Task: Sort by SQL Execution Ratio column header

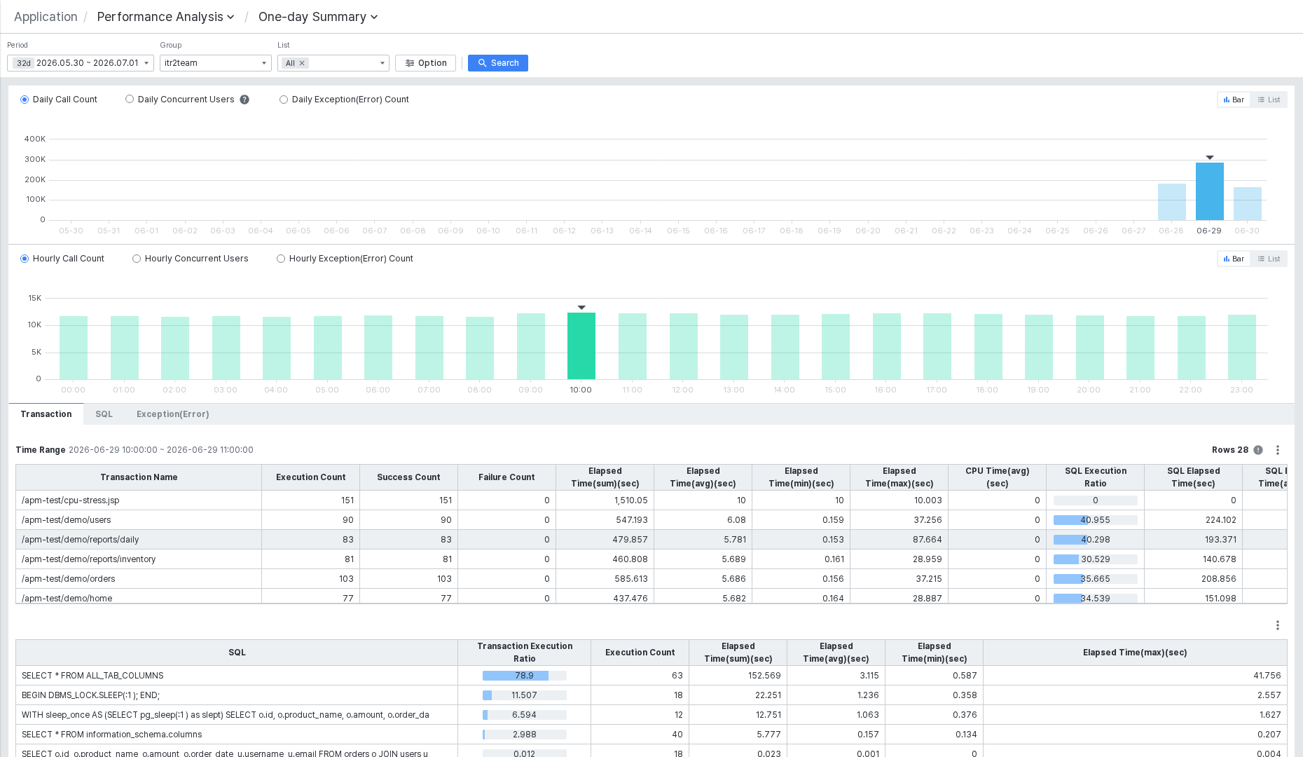Action: tap(1096, 477)
